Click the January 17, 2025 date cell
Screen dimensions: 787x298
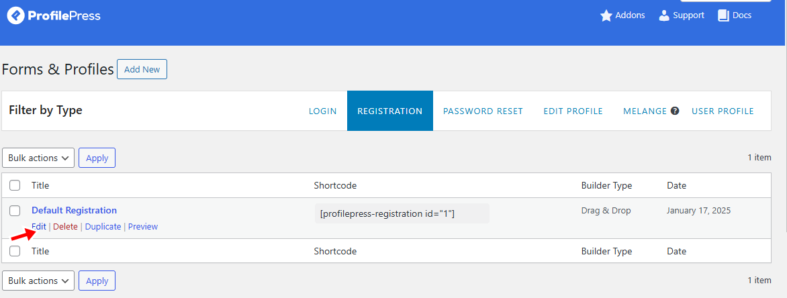[x=698, y=210]
